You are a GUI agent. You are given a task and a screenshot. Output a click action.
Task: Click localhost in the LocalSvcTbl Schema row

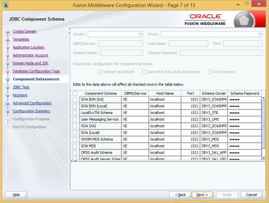(x=165, y=113)
